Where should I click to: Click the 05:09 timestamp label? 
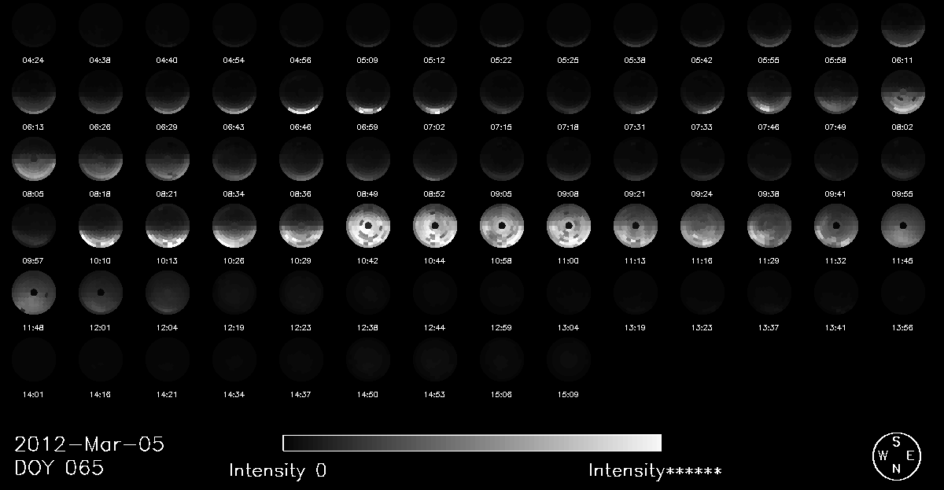368,60
